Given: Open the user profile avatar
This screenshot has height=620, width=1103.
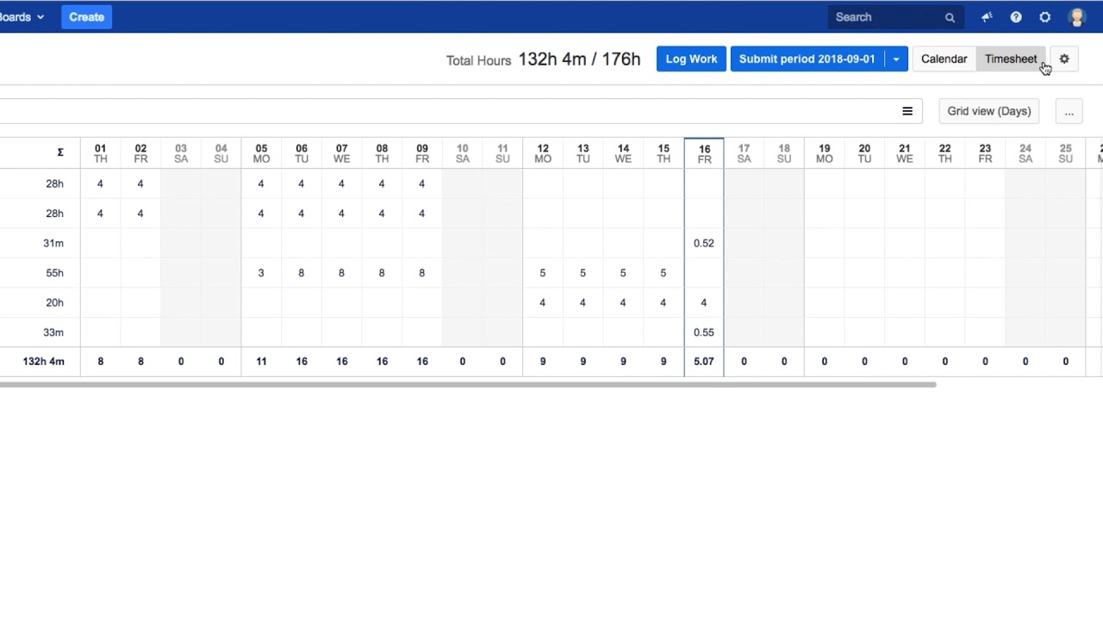Looking at the screenshot, I should [1076, 17].
